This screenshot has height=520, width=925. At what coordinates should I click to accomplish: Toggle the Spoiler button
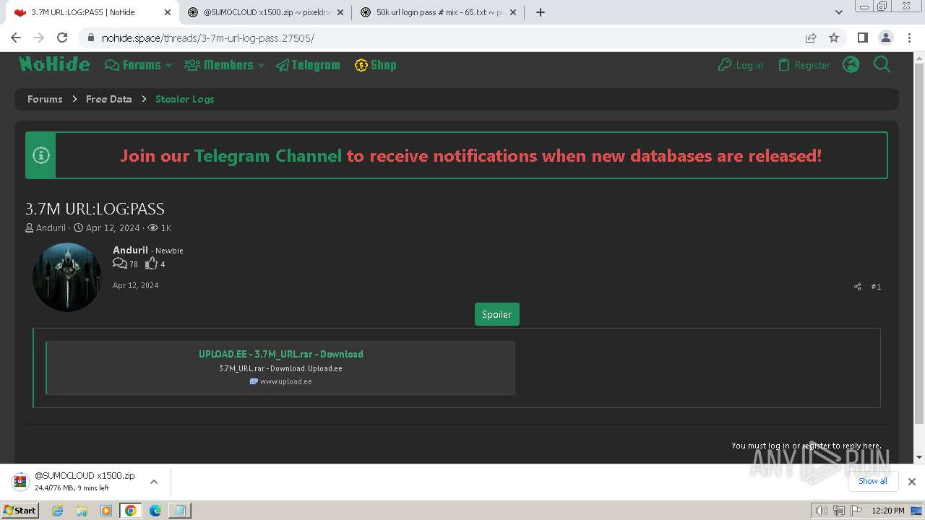coord(497,314)
